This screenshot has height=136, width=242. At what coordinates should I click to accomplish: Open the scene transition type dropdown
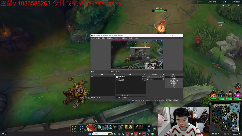[x=154, y=77]
